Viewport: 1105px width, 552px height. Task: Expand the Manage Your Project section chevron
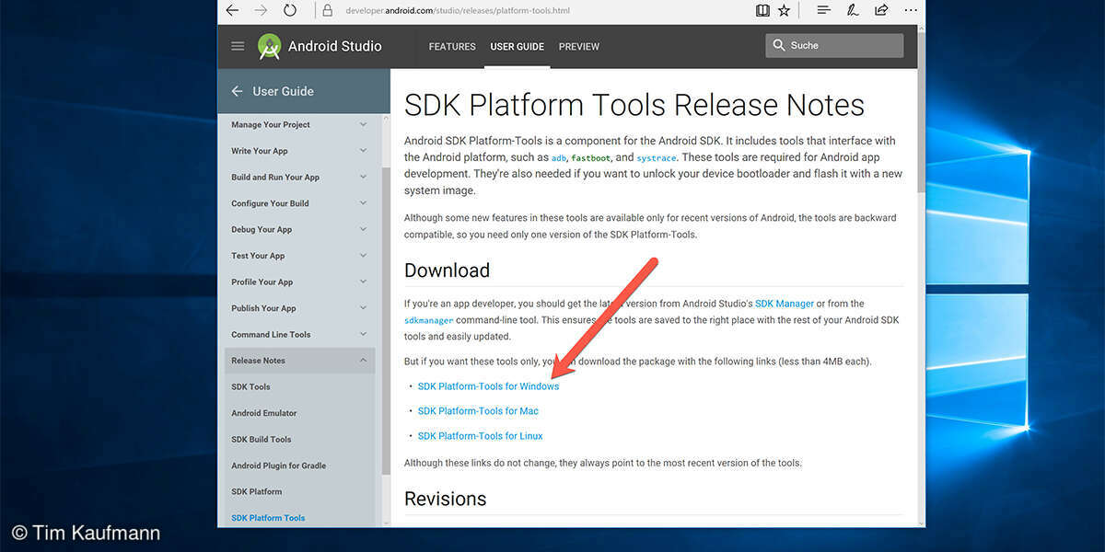(x=363, y=125)
